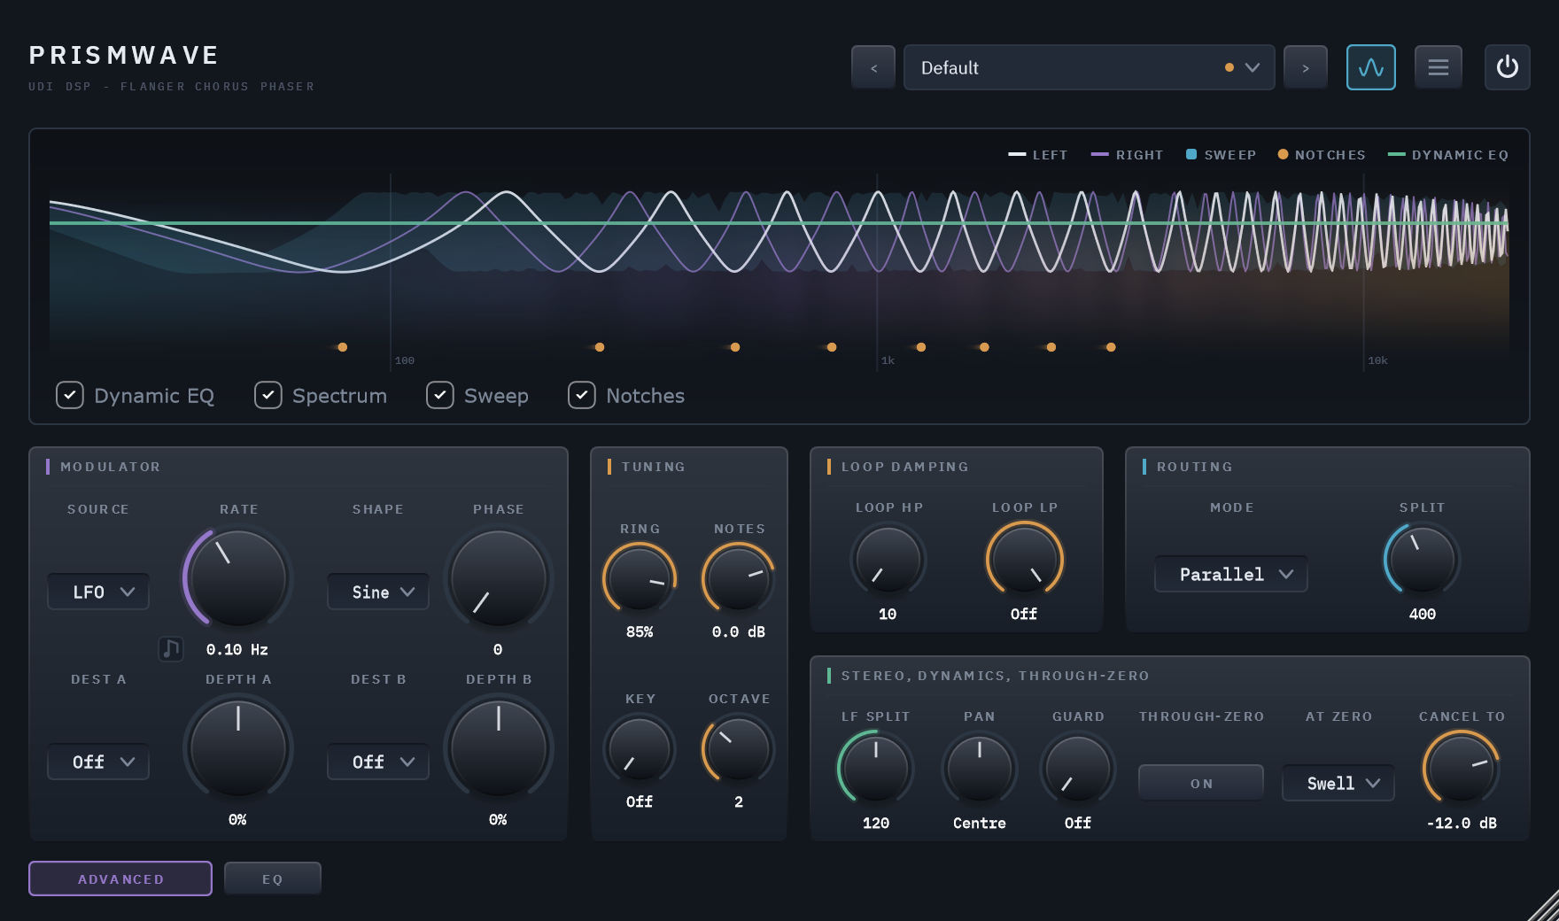Click the Loop LP knob
Viewport: 1559px width, 921px height.
(x=1025, y=559)
